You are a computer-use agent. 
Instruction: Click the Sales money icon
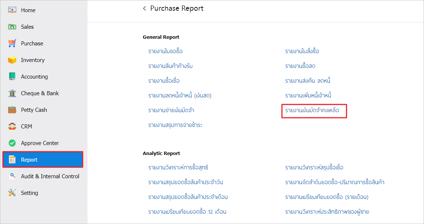coord(12,27)
